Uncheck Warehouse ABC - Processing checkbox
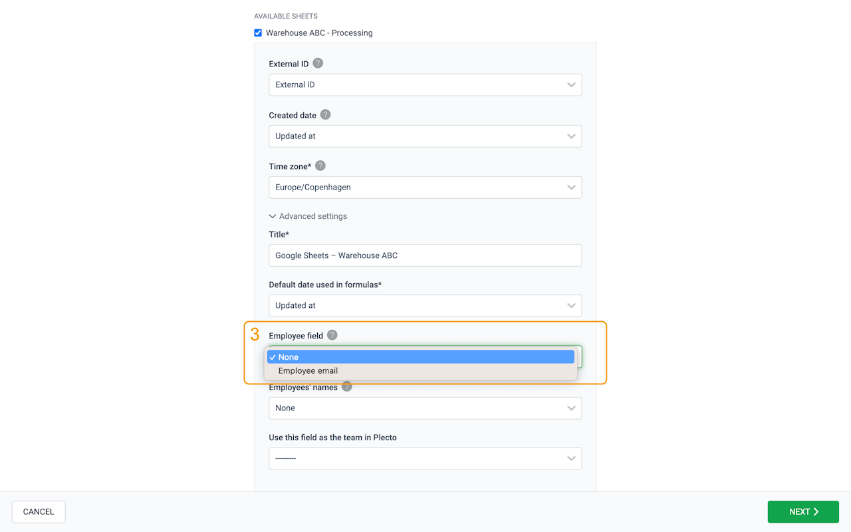 (x=258, y=33)
